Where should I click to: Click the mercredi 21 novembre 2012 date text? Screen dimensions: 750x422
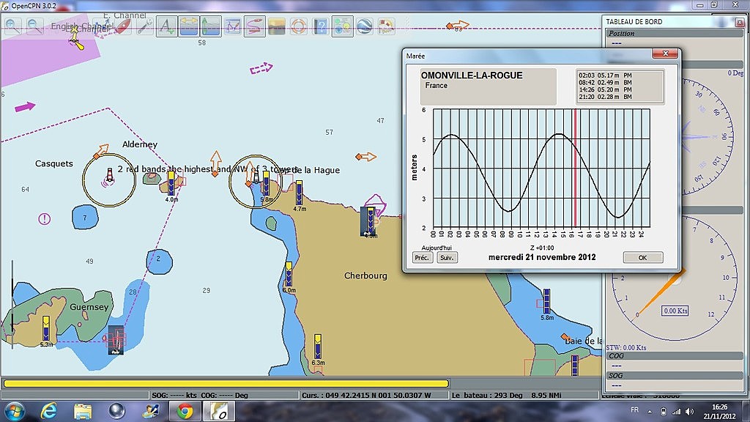point(542,257)
